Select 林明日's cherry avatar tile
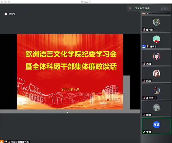 pos(157,39)
